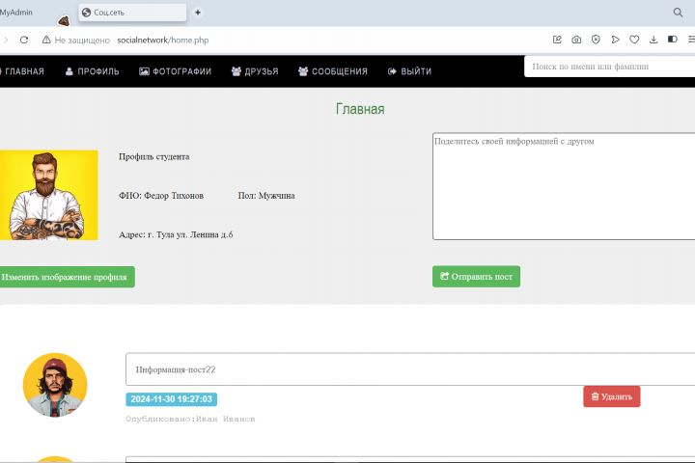Reload the page with the refresh icon
This screenshot has width=695, height=463.
tap(24, 40)
